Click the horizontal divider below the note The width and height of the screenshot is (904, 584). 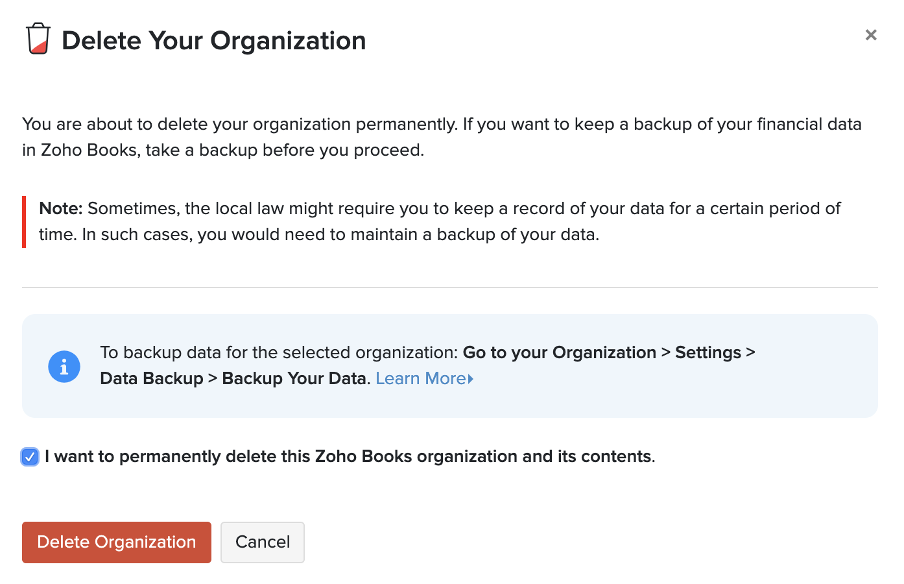[x=450, y=287]
